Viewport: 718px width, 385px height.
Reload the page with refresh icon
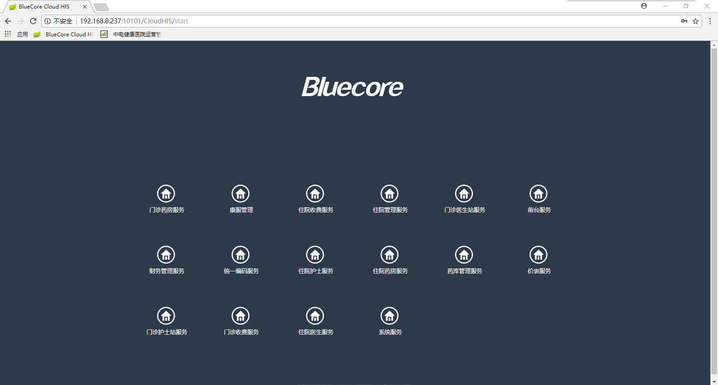33,21
